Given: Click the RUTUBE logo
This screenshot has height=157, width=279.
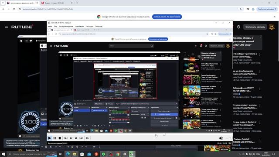Looking at the screenshot, I should point(22,27).
